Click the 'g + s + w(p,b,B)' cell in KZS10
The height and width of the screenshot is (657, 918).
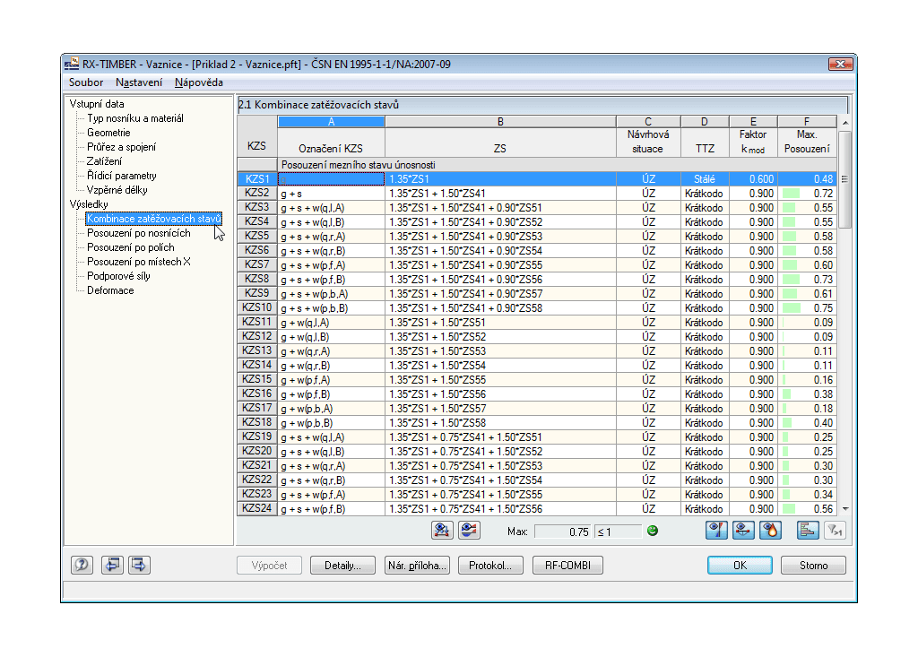pyautogui.click(x=331, y=308)
